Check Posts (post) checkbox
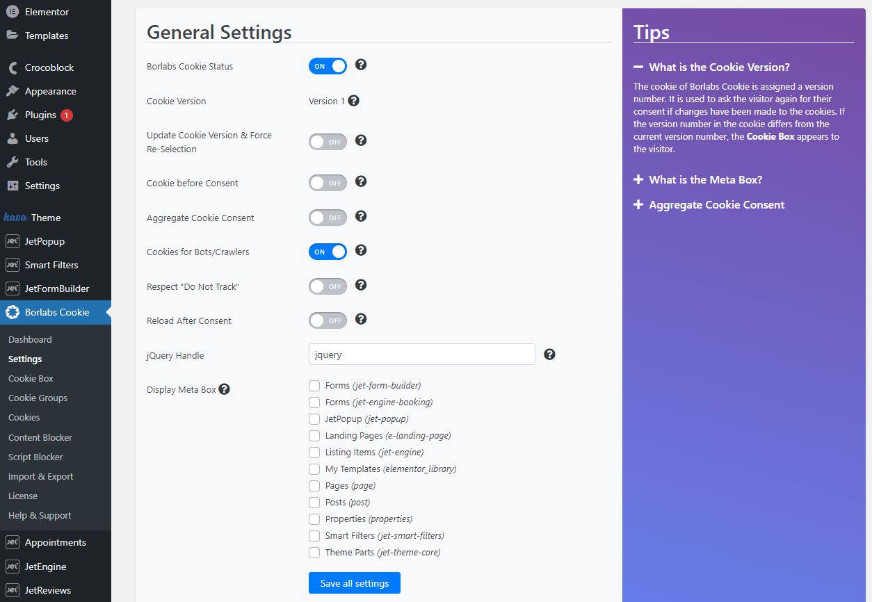This screenshot has width=872, height=602. coord(314,503)
